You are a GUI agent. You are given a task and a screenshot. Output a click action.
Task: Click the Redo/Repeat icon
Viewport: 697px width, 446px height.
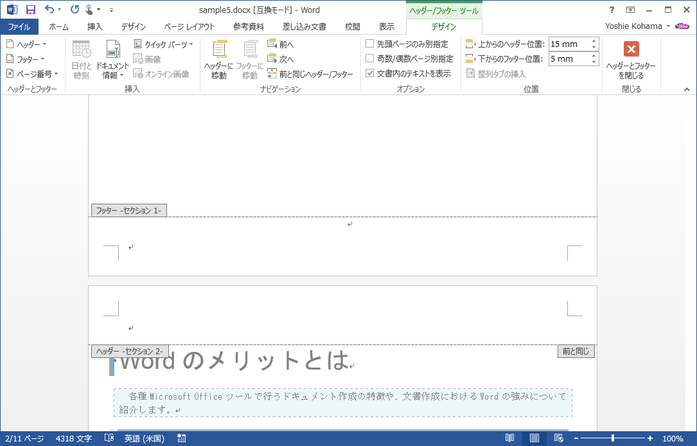pyautogui.click(x=75, y=10)
